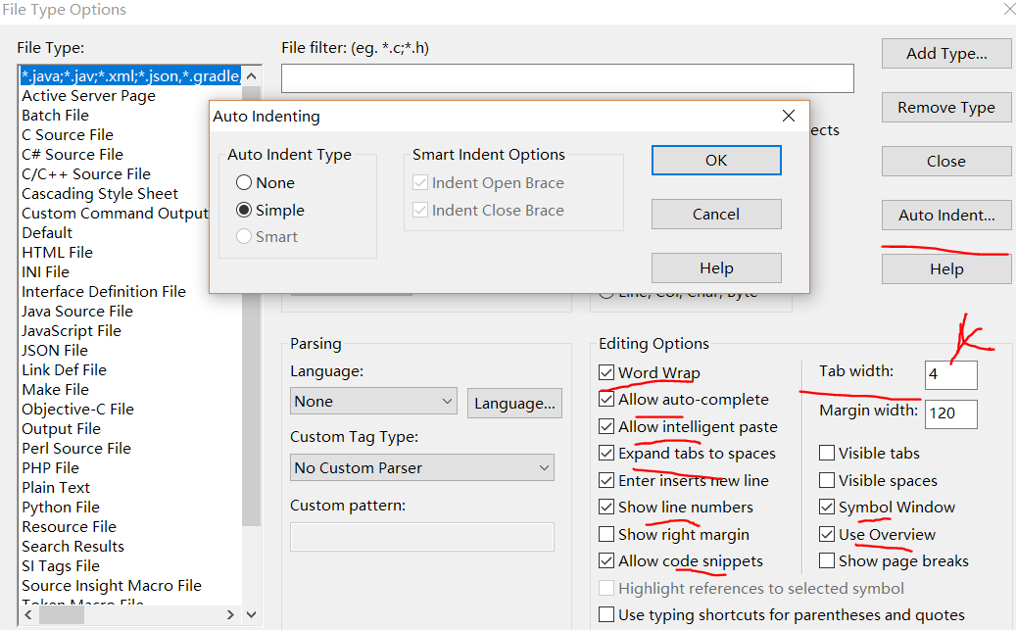Enable Visible tabs option
Image resolution: width=1016 pixels, height=630 pixels.
(x=828, y=454)
